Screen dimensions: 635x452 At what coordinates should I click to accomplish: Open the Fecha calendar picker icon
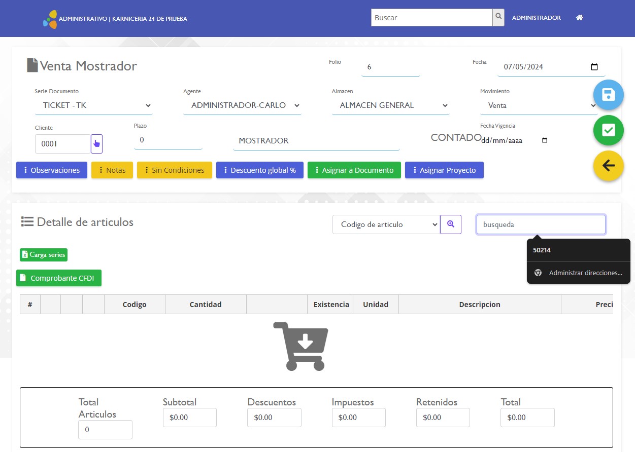pyautogui.click(x=594, y=67)
